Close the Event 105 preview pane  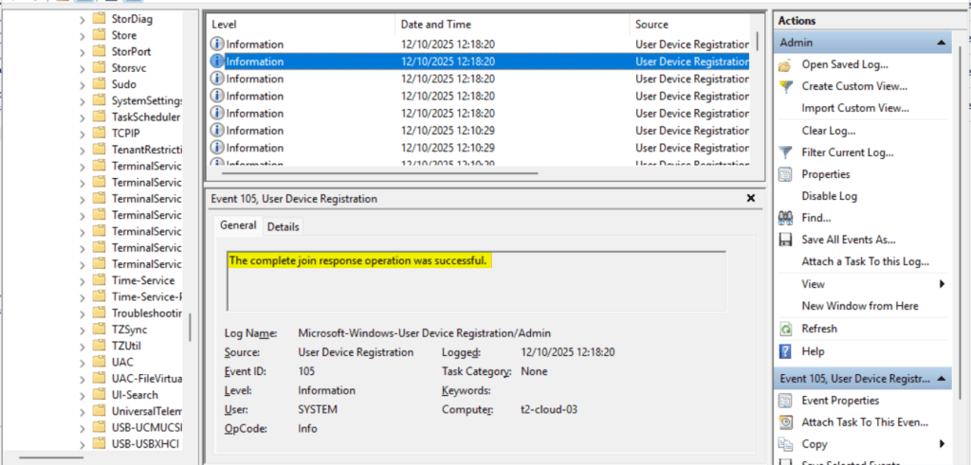tap(751, 199)
